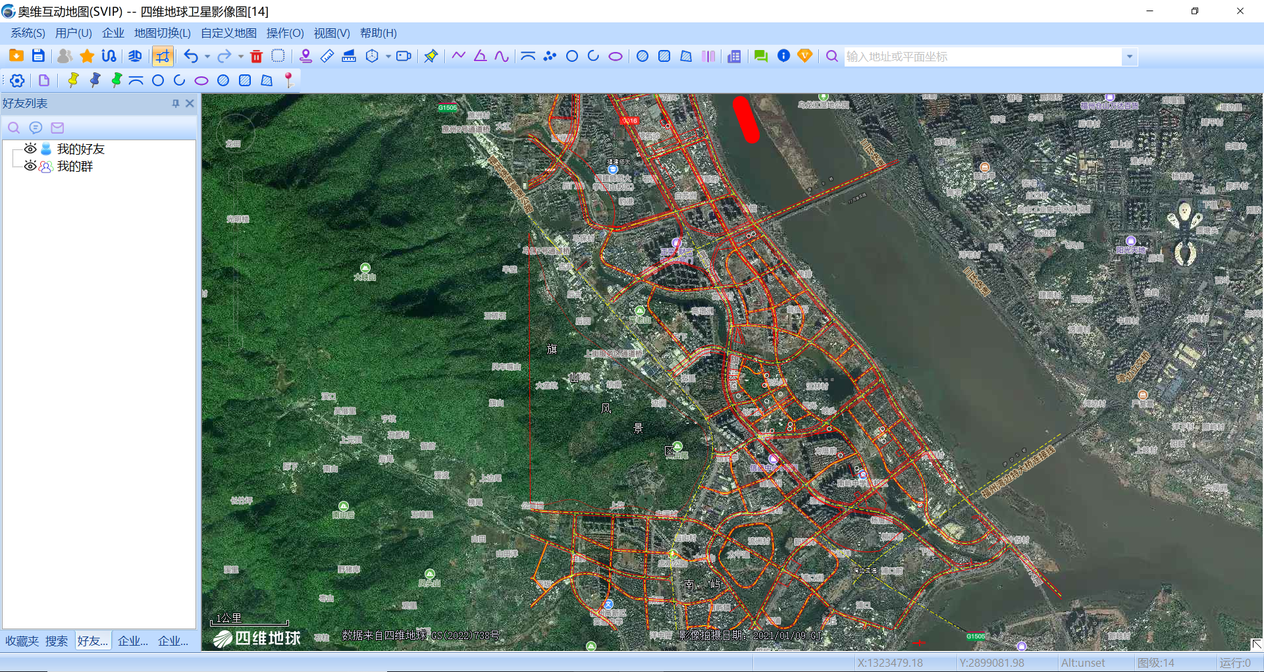Select the ruler measurement tool
The width and height of the screenshot is (1264, 672).
tap(327, 56)
